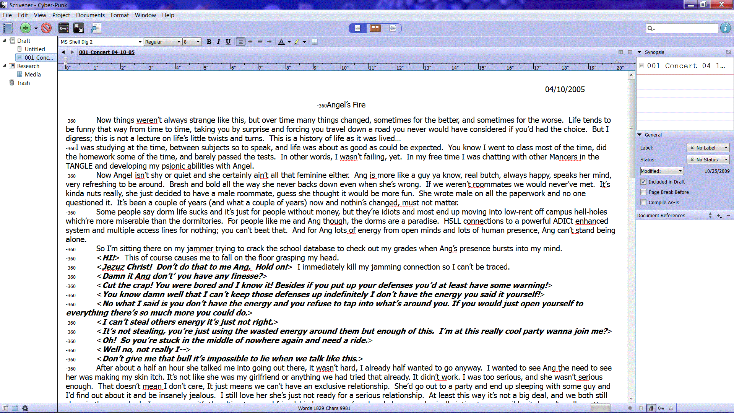Align text center
Screen dimensions: 734x413
[250, 42]
